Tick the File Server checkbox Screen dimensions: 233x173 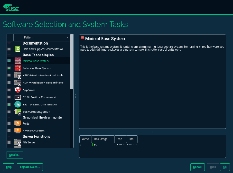point(9,142)
